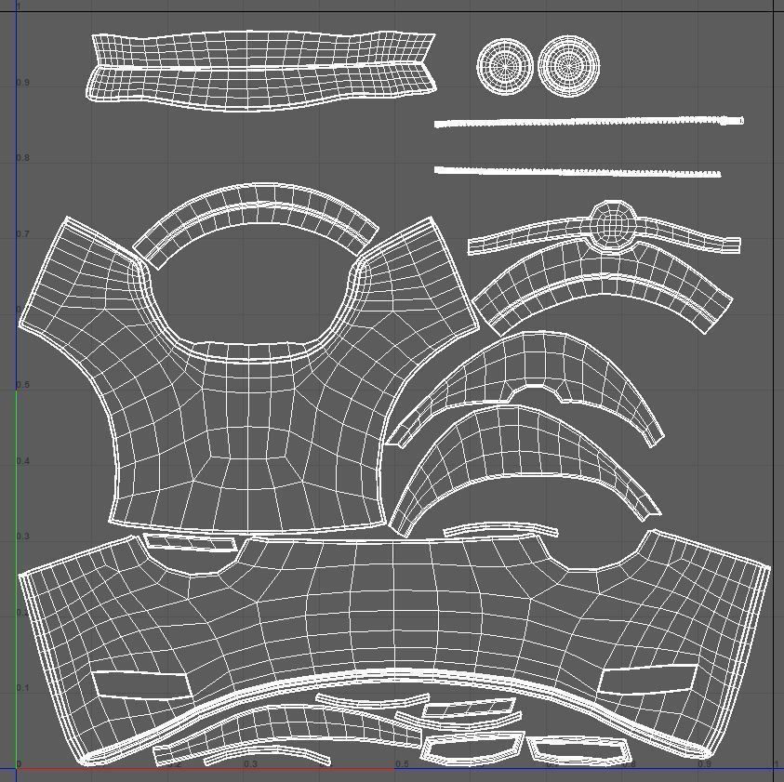The height and width of the screenshot is (782, 784).
Task: Click the torso shell with oval neck hole
Action: tap(248, 375)
